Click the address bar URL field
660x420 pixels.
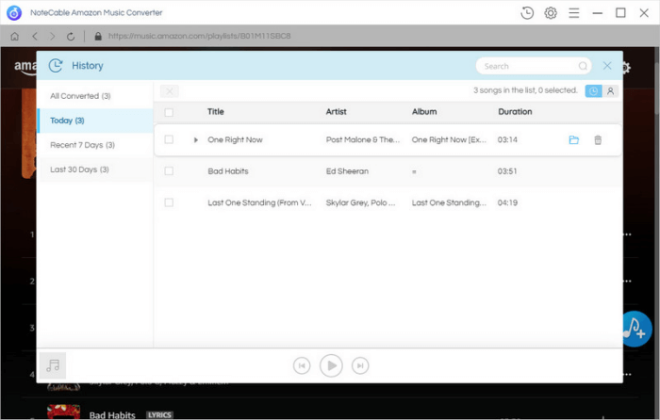point(200,36)
